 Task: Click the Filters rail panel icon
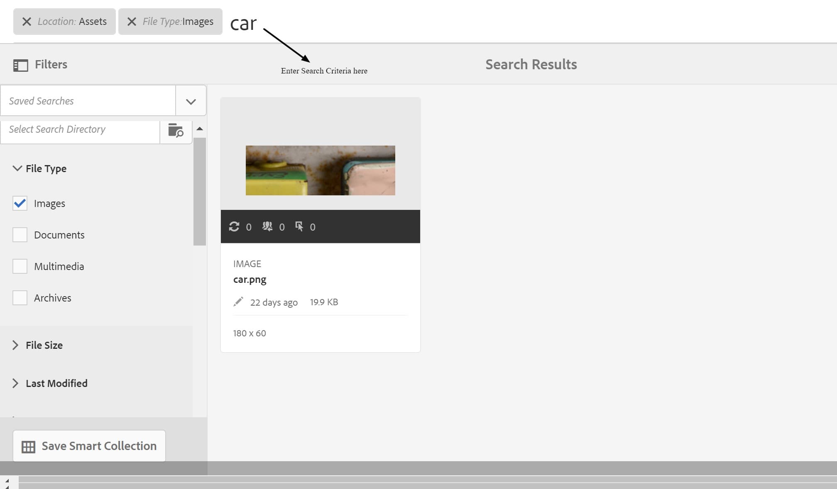click(x=21, y=65)
